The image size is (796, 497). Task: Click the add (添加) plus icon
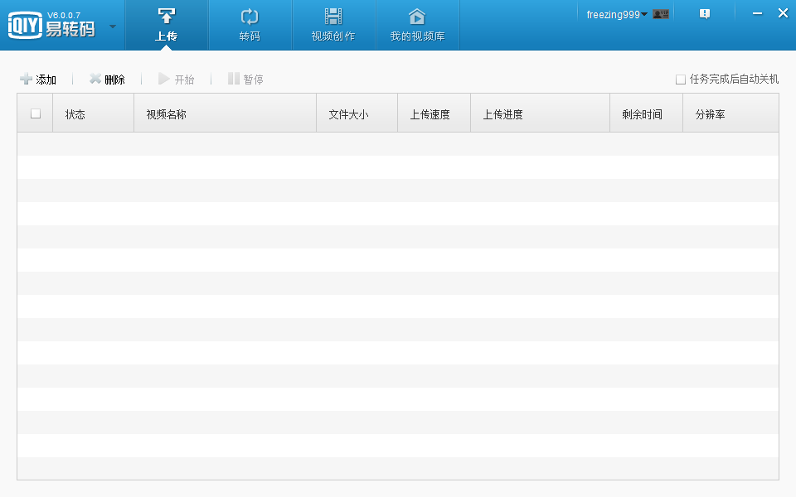click(x=24, y=79)
